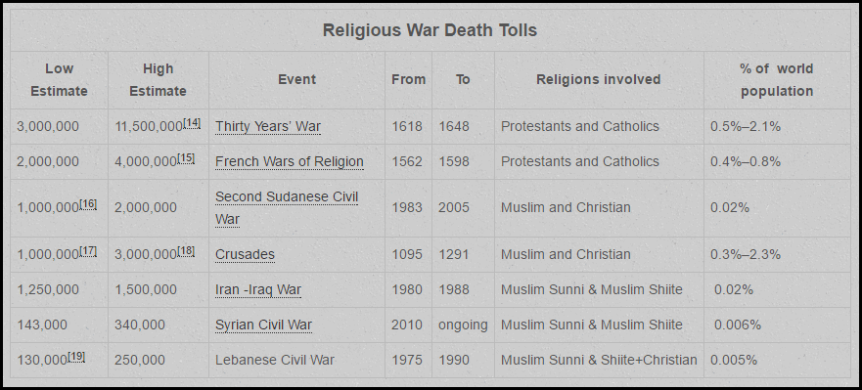Viewport: 862px width, 390px height.
Task: Open footnote reference [14]
Action: (x=192, y=122)
